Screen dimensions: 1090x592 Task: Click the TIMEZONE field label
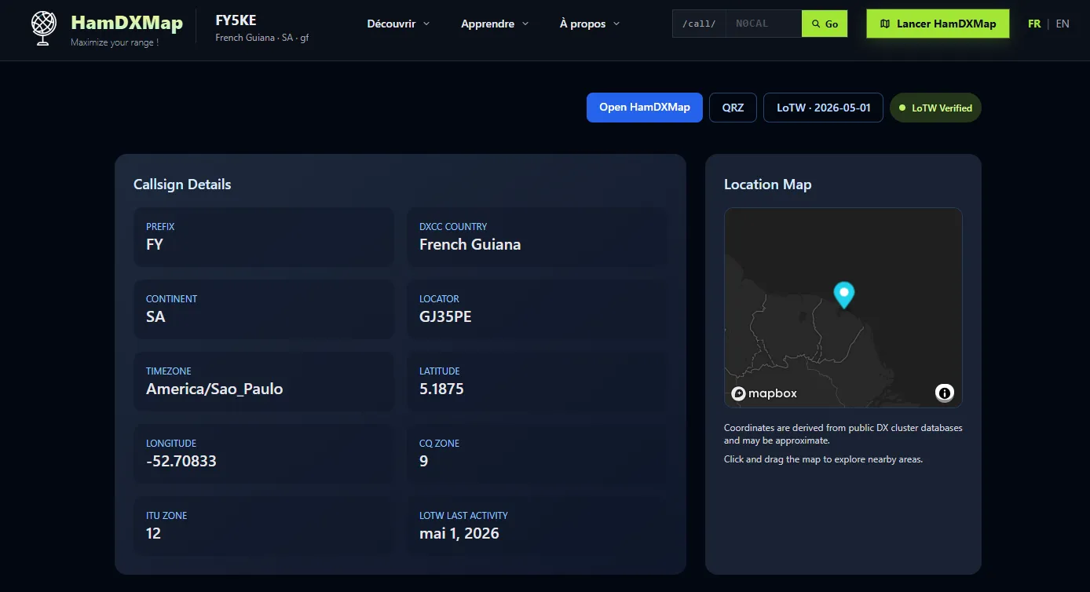(168, 371)
